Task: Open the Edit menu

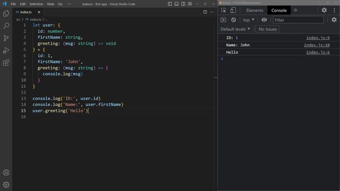Action: click(x=22, y=4)
